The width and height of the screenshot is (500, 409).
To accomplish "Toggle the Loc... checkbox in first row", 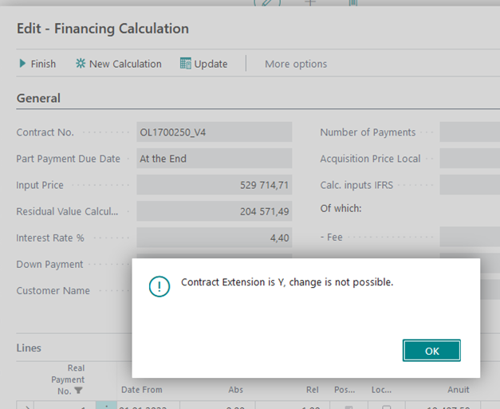I will point(386,407).
